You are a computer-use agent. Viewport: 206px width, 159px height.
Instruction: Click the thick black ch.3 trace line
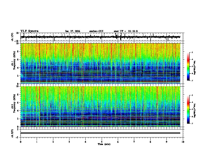click(x=100, y=133)
